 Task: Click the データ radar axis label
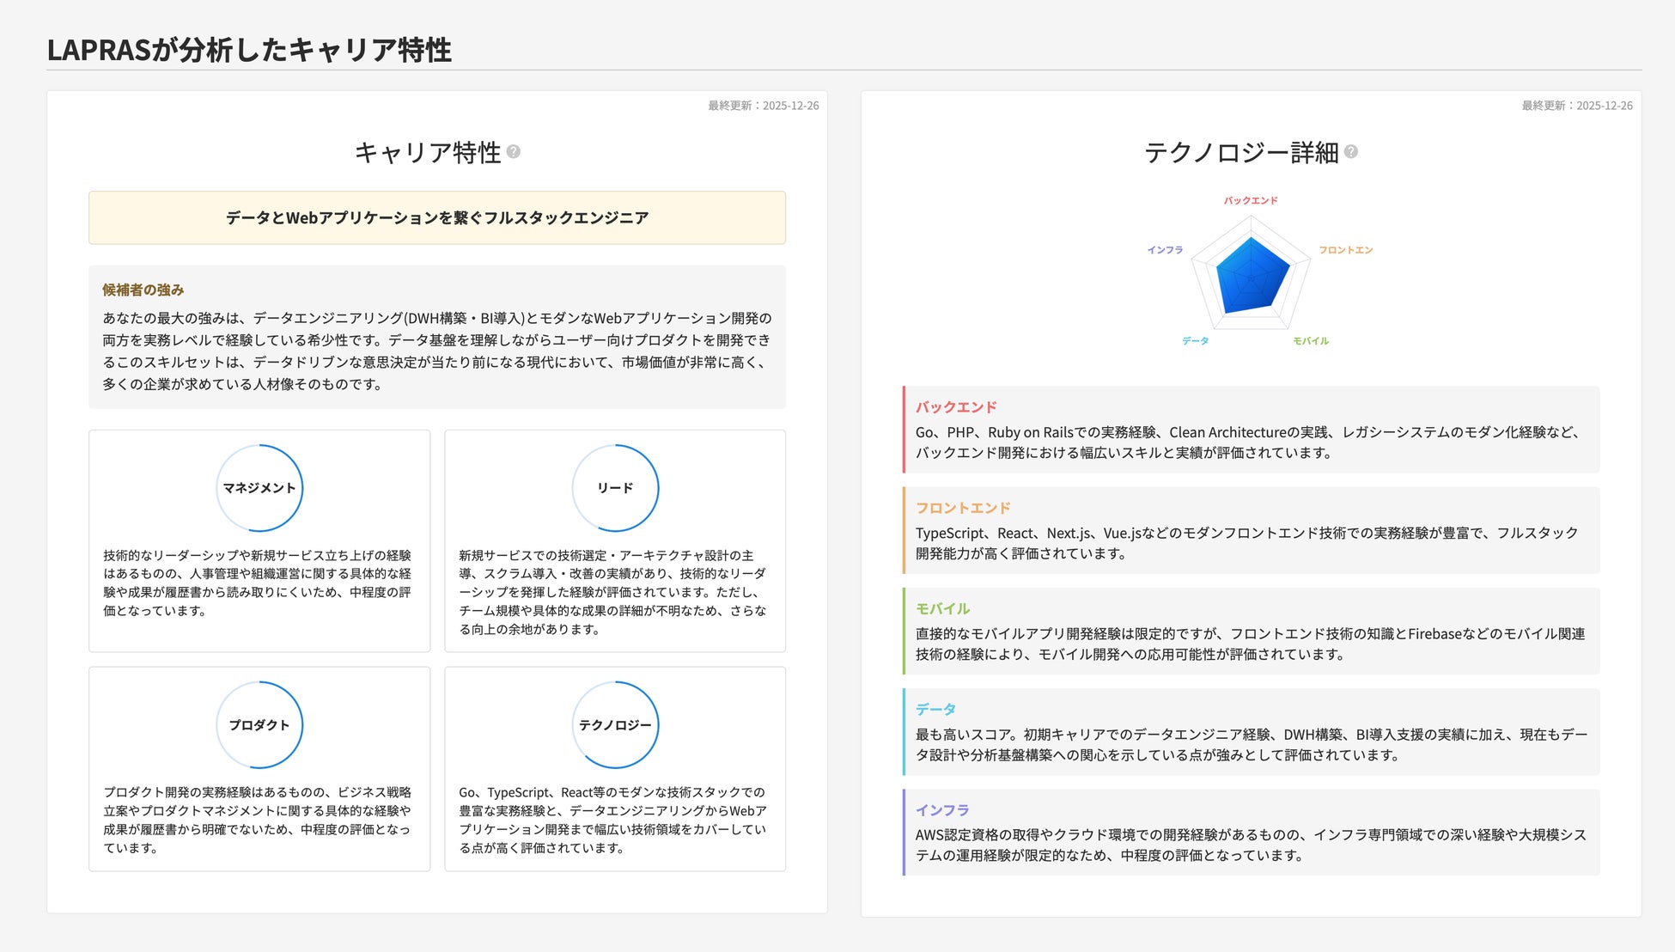point(1195,341)
